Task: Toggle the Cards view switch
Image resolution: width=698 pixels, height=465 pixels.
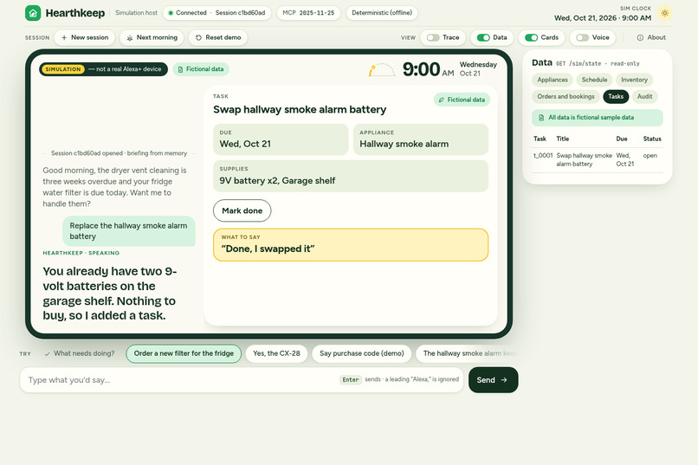Action: pyautogui.click(x=531, y=38)
